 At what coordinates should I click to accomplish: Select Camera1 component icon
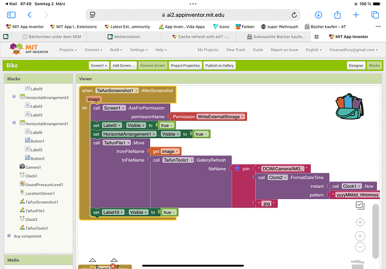22,167
